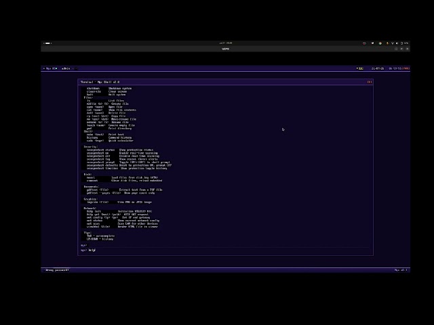Click the 'Clear screen' help line
434x325 pixels.
[x=106, y=91]
